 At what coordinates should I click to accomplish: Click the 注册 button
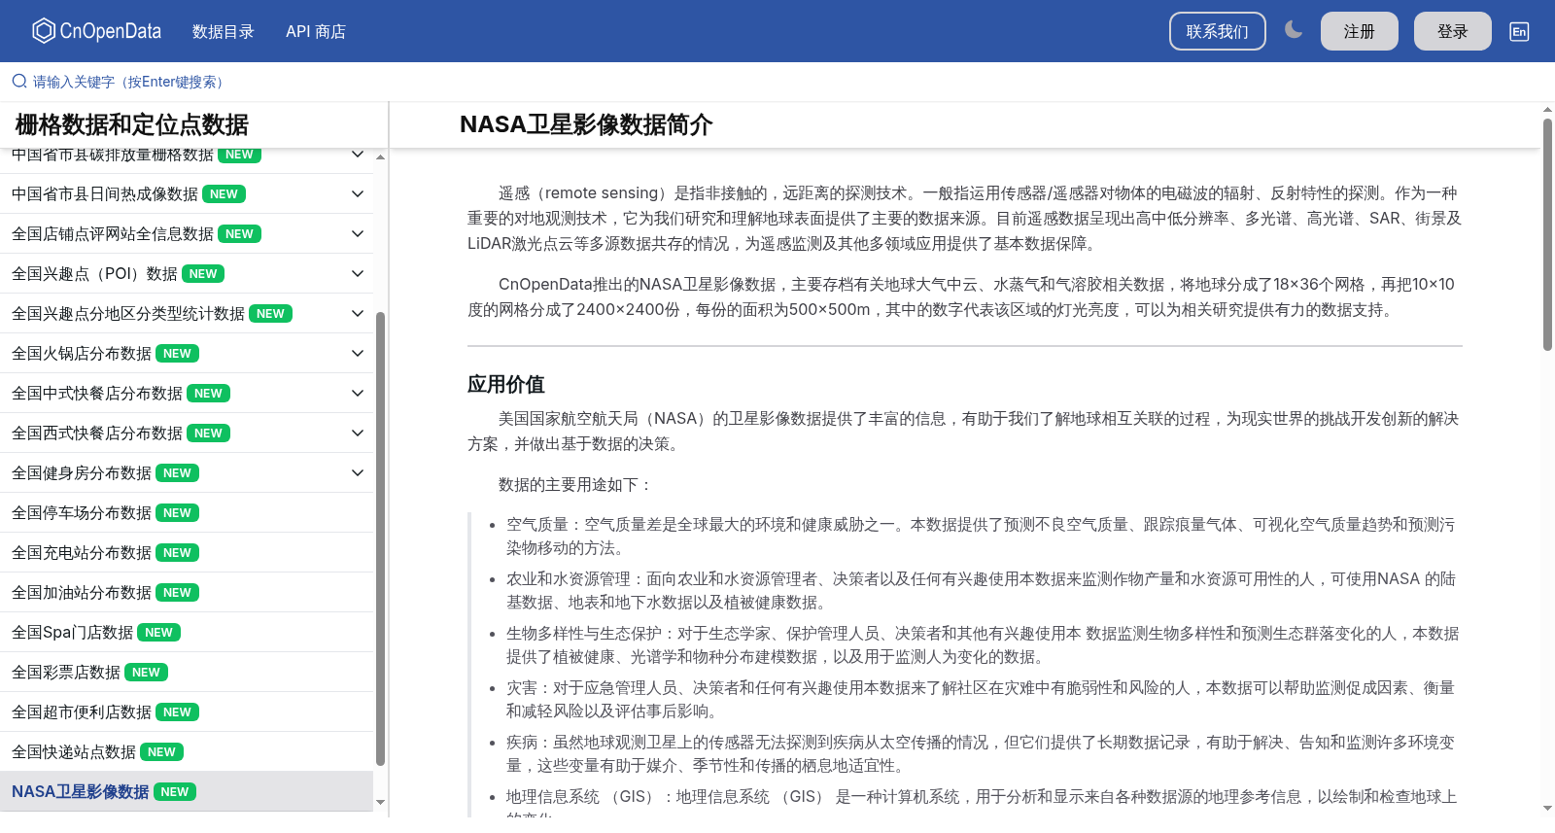pos(1359,31)
